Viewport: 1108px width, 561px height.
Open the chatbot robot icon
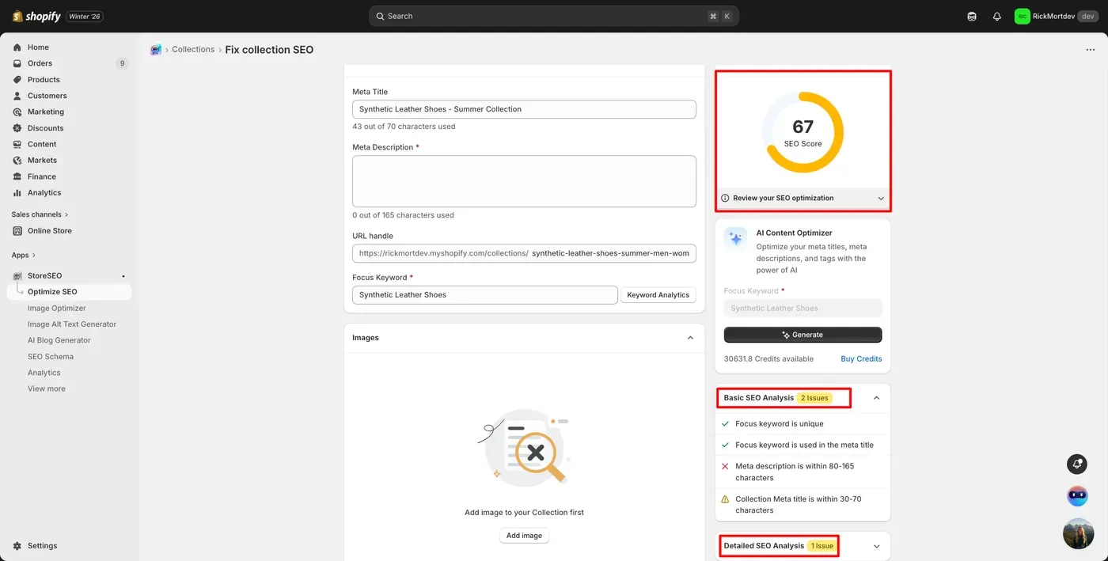(x=1077, y=496)
